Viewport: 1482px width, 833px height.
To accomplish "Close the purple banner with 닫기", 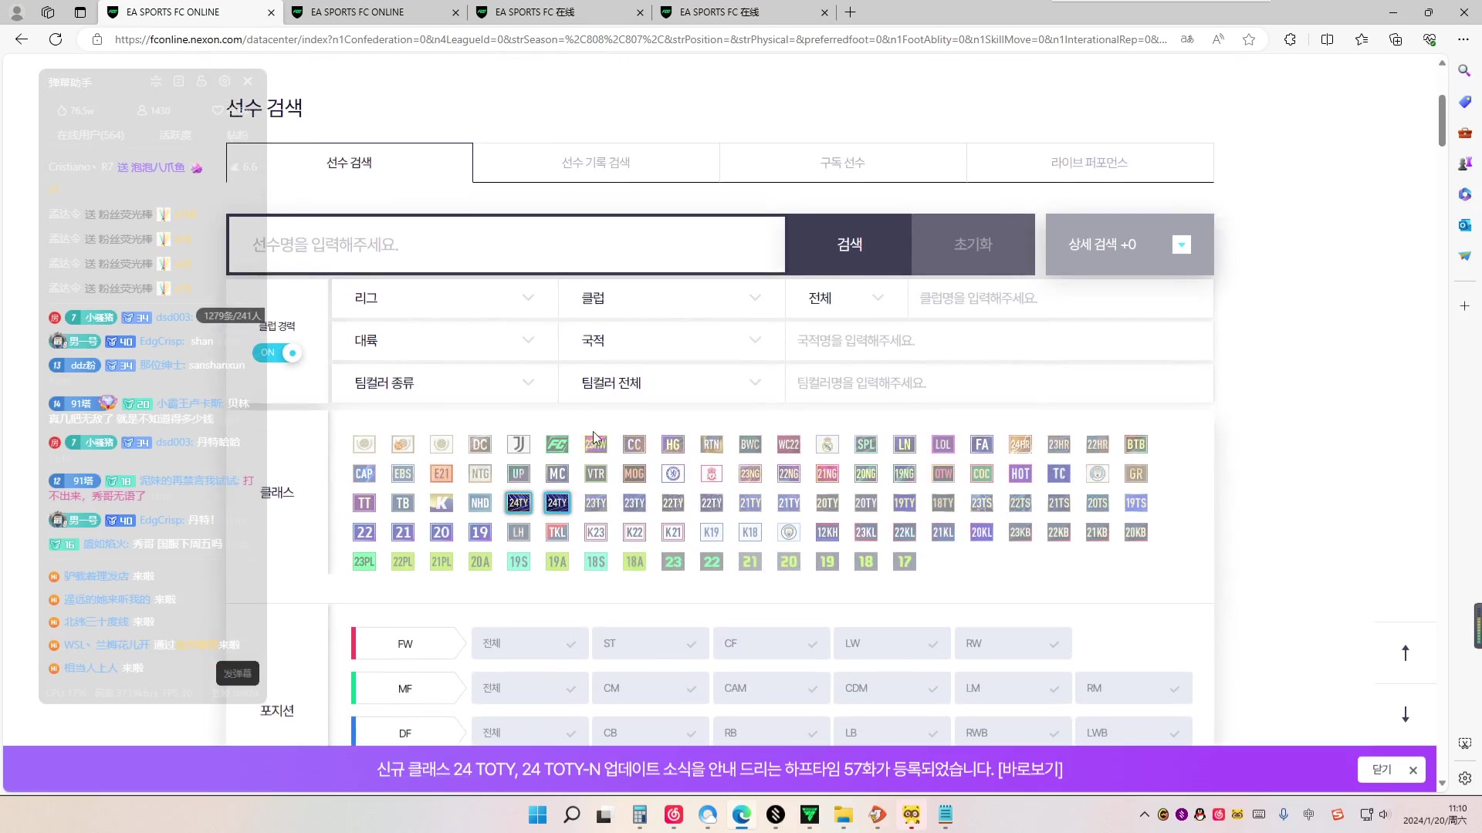I will 1392,770.
